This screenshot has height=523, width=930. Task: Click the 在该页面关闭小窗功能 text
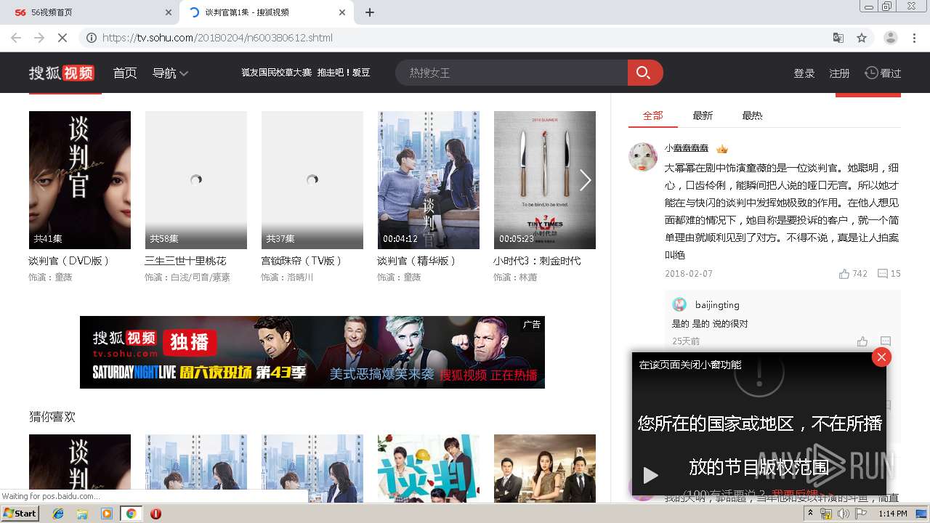tap(690, 365)
